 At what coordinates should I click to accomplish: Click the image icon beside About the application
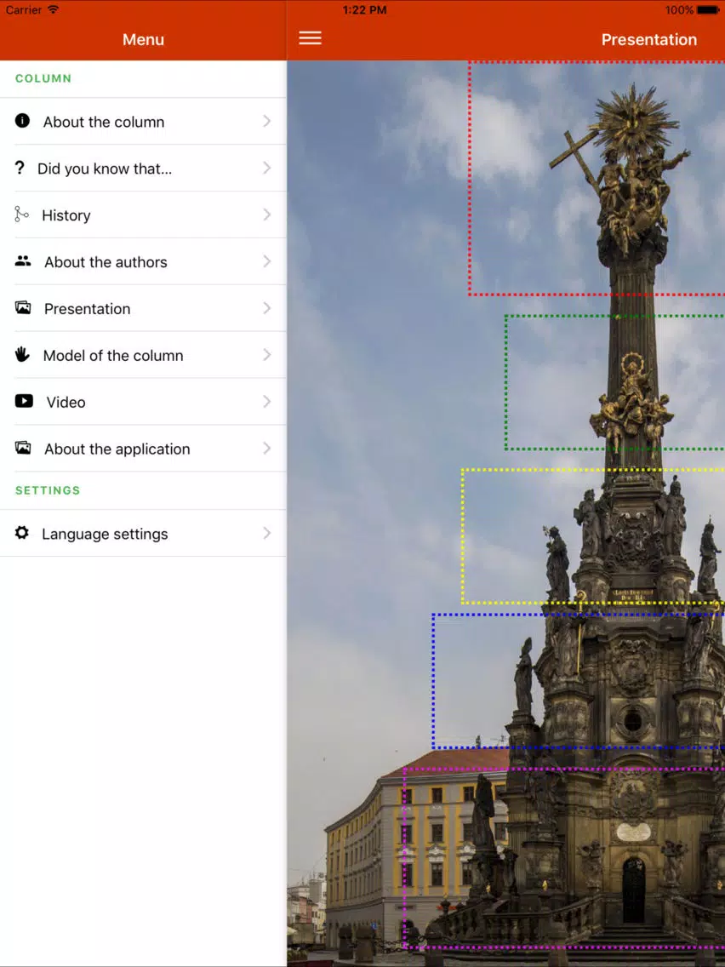click(23, 448)
